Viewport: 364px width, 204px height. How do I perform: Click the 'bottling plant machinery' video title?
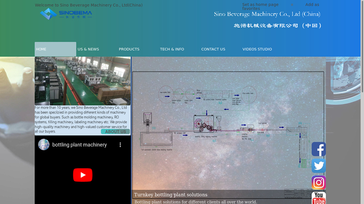coord(79,145)
